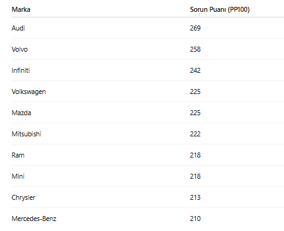Image resolution: width=284 pixels, height=231 pixels.
Task: Click Chrysler's score value 213
Action: (x=195, y=197)
